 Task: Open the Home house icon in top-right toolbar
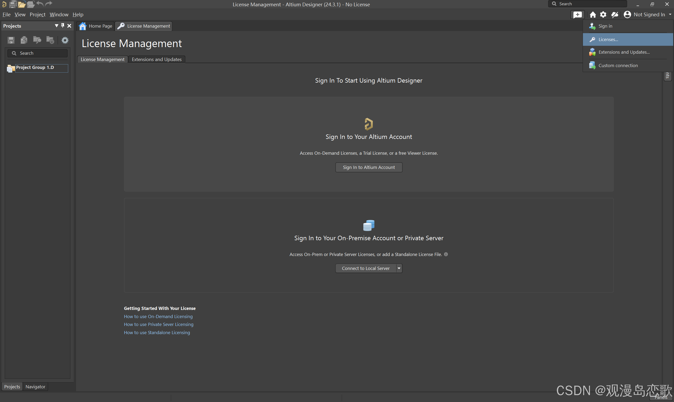593,15
